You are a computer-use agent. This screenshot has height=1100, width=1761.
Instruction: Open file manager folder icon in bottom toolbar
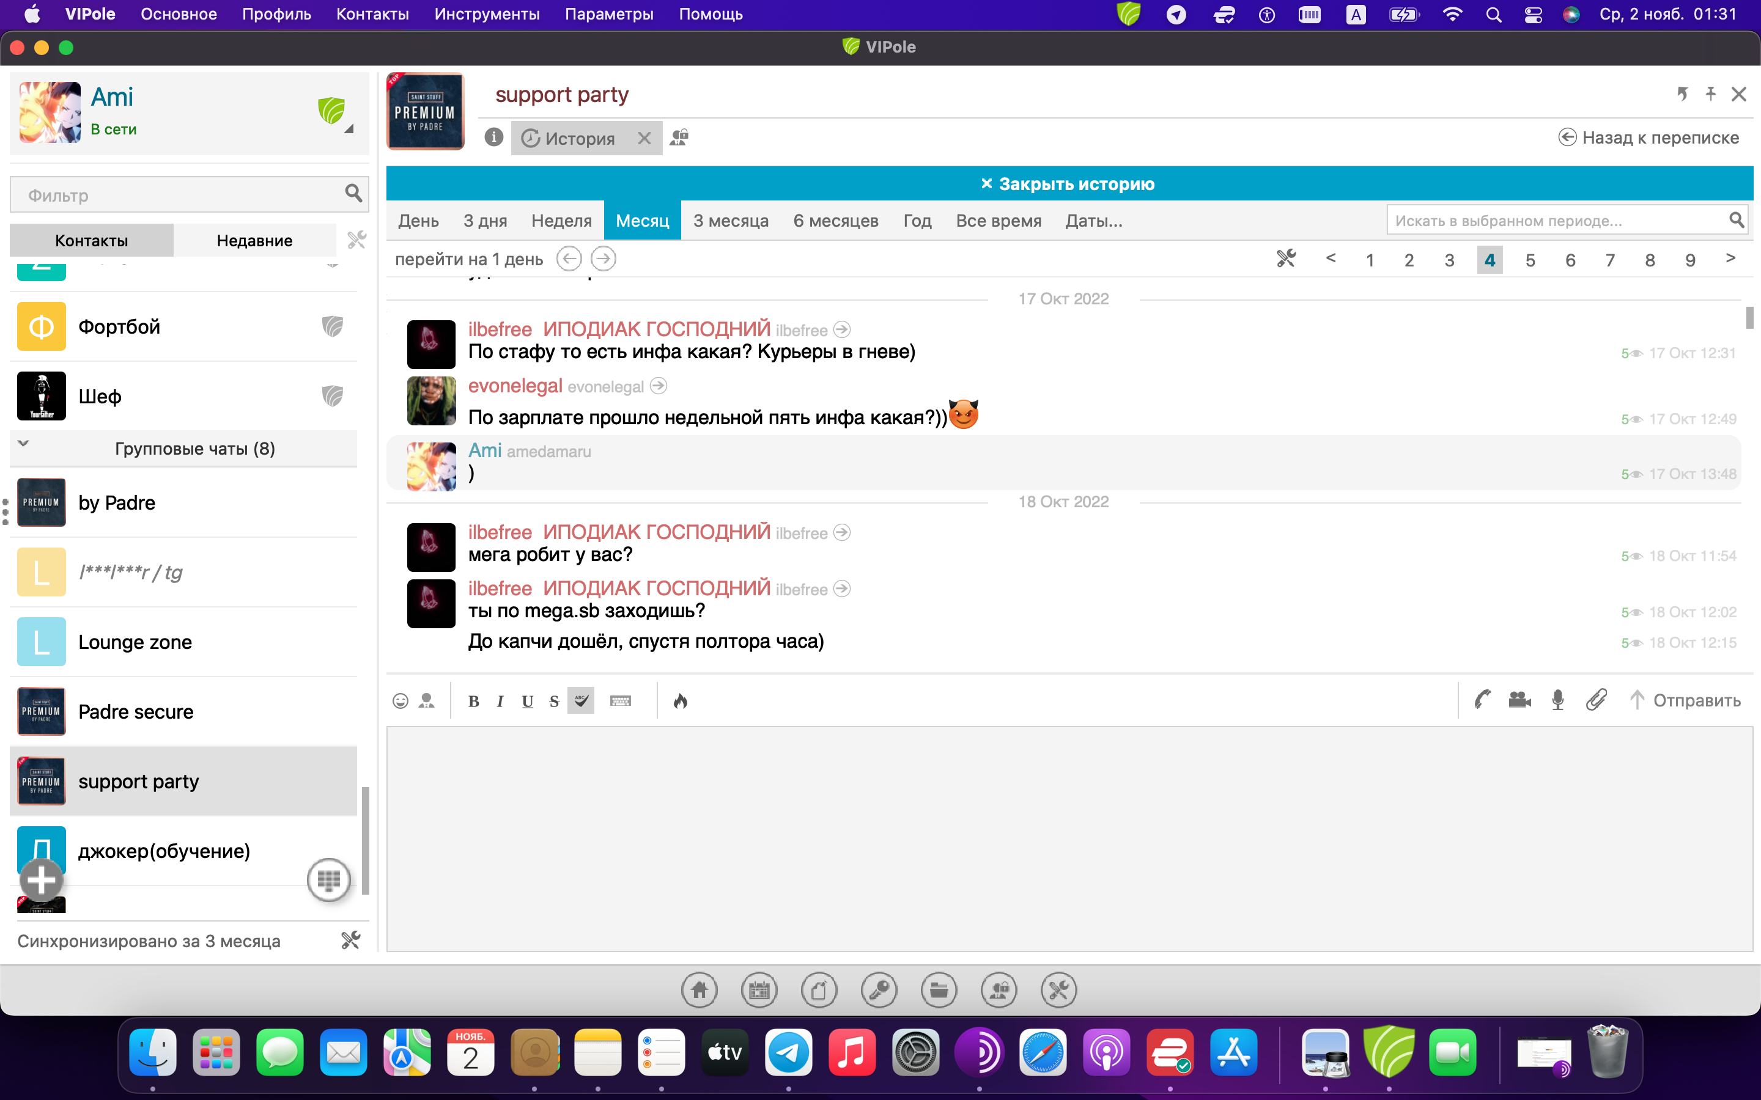point(939,990)
